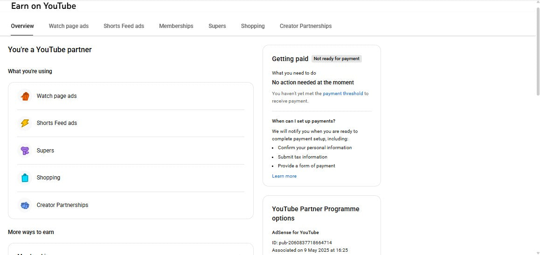This screenshot has height=255, width=540.
Task: Click the Shopping bag icon
Action: point(25,178)
